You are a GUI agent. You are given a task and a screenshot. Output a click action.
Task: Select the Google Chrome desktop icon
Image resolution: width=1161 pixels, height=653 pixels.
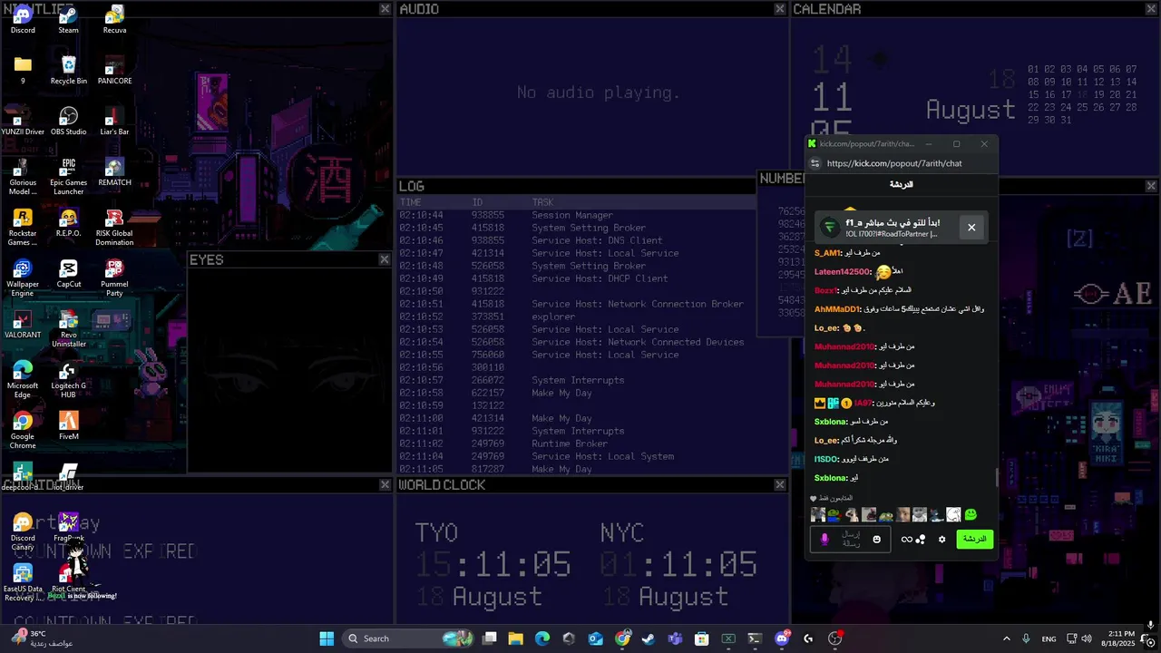pyautogui.click(x=23, y=430)
